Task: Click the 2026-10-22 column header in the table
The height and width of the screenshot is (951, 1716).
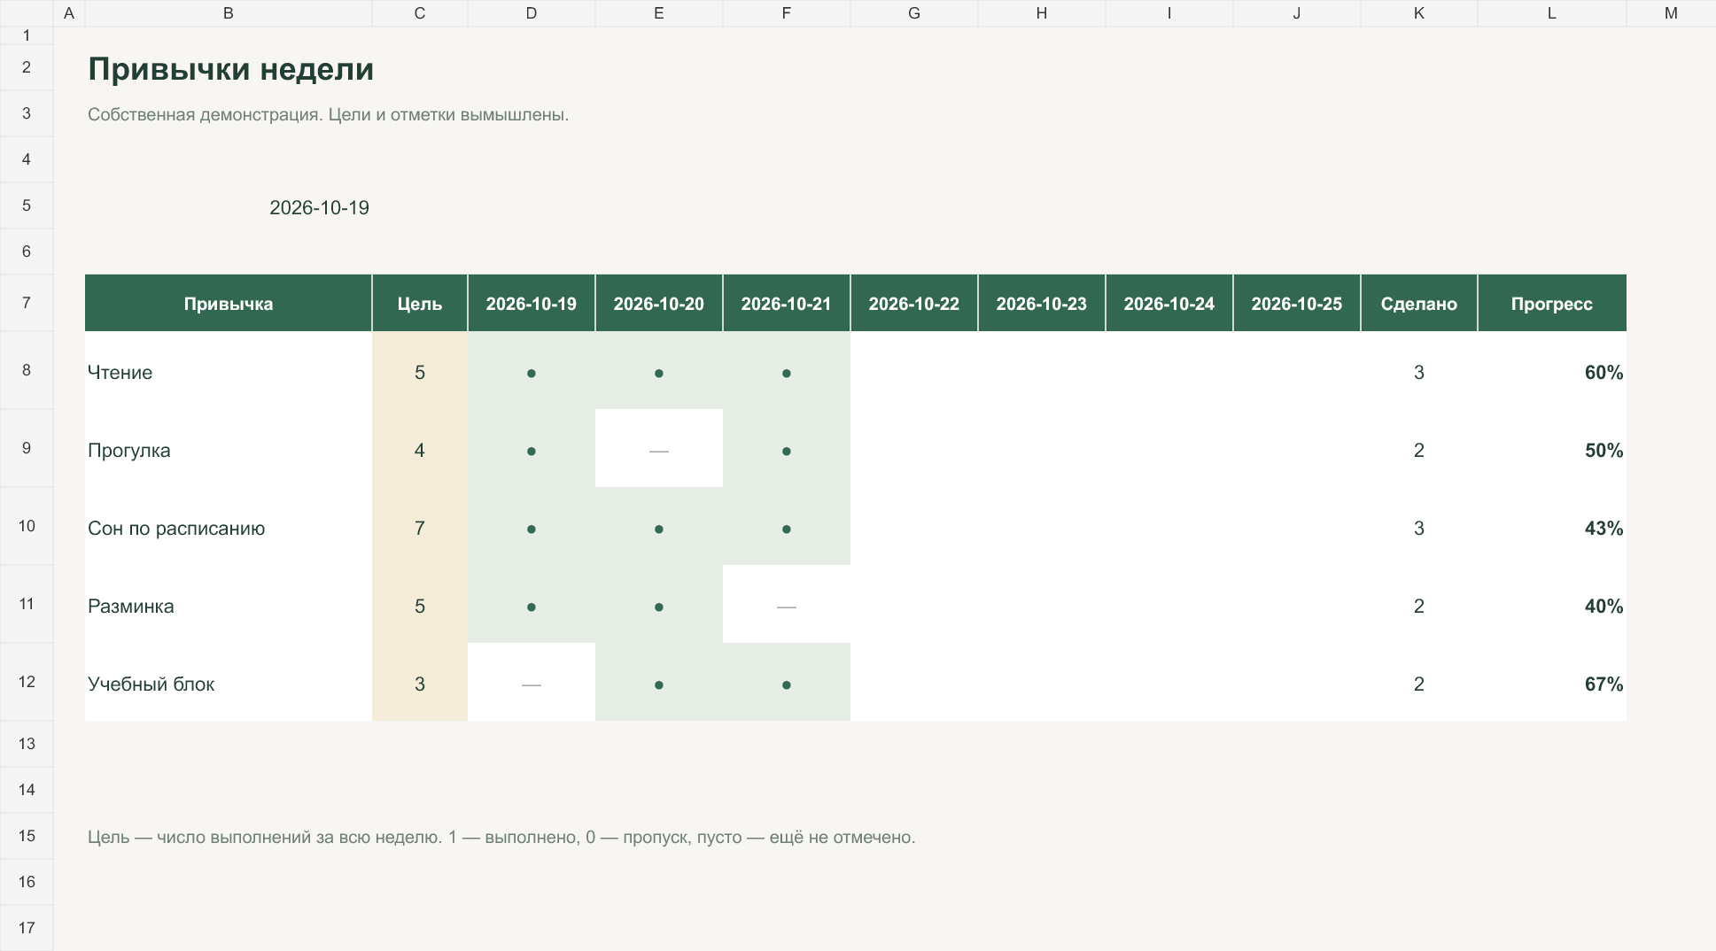Action: [x=914, y=304]
